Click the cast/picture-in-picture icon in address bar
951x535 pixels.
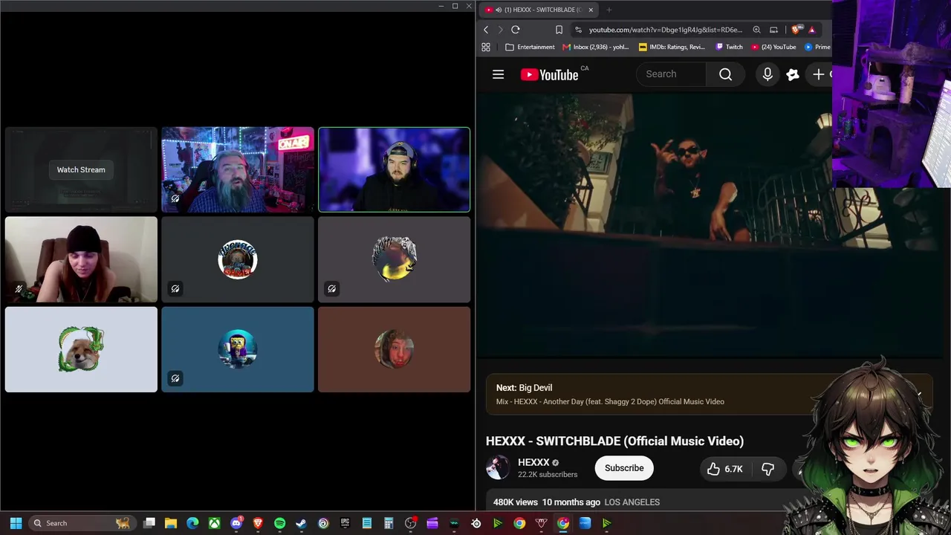773,30
